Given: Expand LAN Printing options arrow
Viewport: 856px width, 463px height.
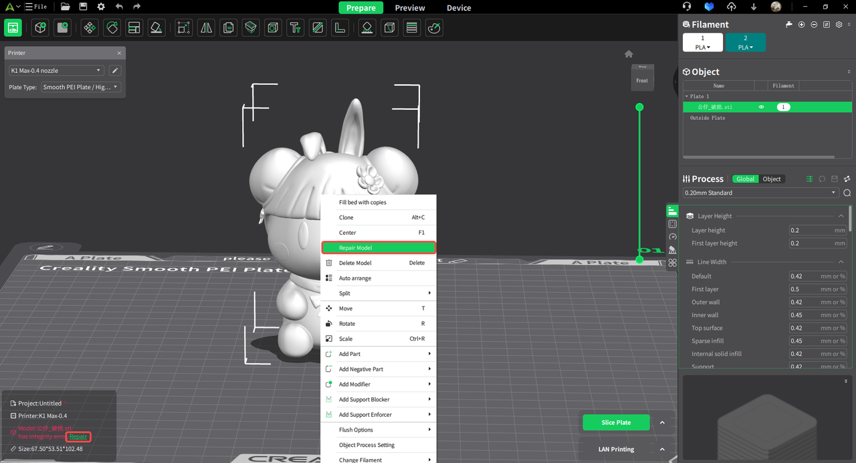Looking at the screenshot, I should (x=662, y=450).
